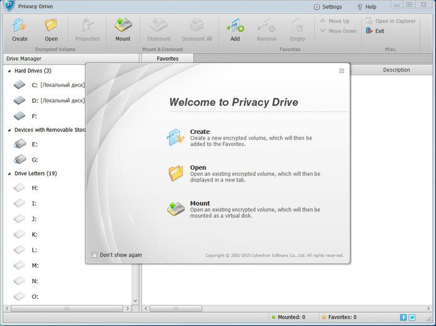Click the drive list horizontal scrollbar's left arrow

[7, 308]
